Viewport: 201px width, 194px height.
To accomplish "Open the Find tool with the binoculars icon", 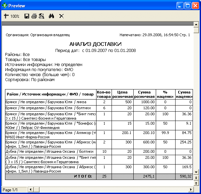I will pos(51,16).
